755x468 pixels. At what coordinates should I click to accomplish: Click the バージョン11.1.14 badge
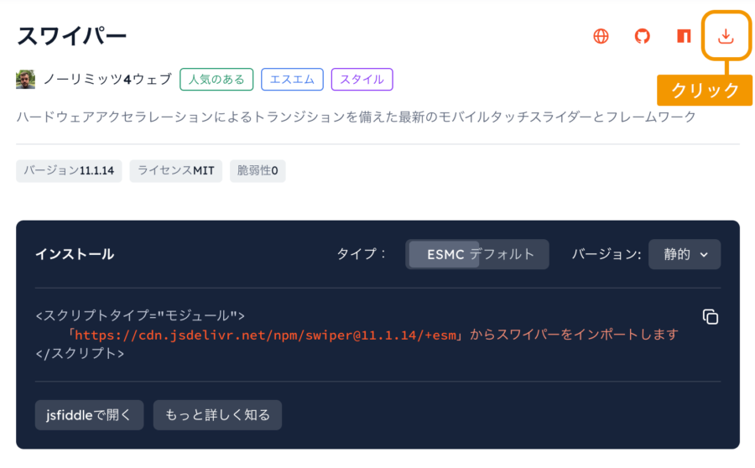pos(69,171)
